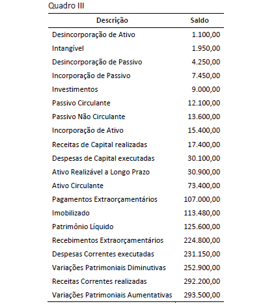This screenshot has height=304, width=263.
Task: Click the Intangível value 1.950,00
Action: tap(206, 48)
